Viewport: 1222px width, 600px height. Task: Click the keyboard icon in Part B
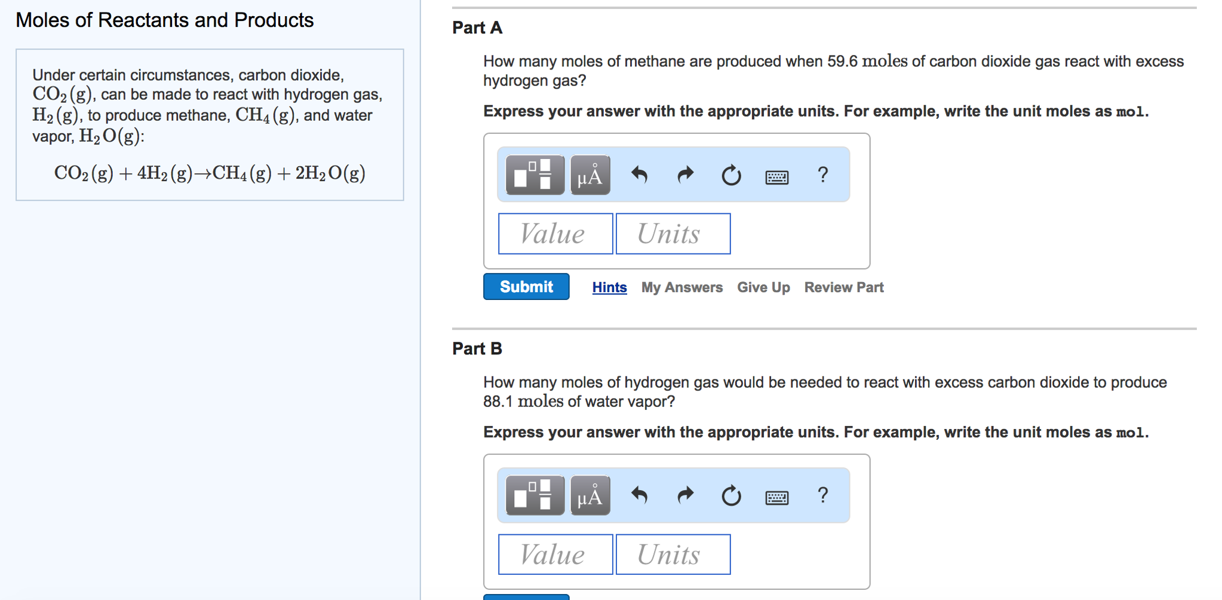tap(778, 497)
